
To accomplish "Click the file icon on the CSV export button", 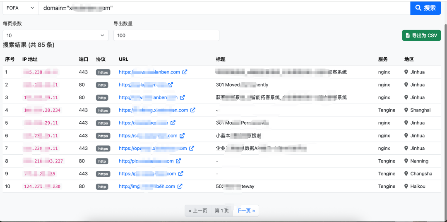I will (x=408, y=36).
